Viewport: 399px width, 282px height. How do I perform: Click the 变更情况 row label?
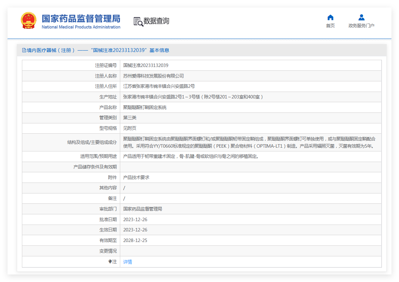pyautogui.click(x=108, y=251)
